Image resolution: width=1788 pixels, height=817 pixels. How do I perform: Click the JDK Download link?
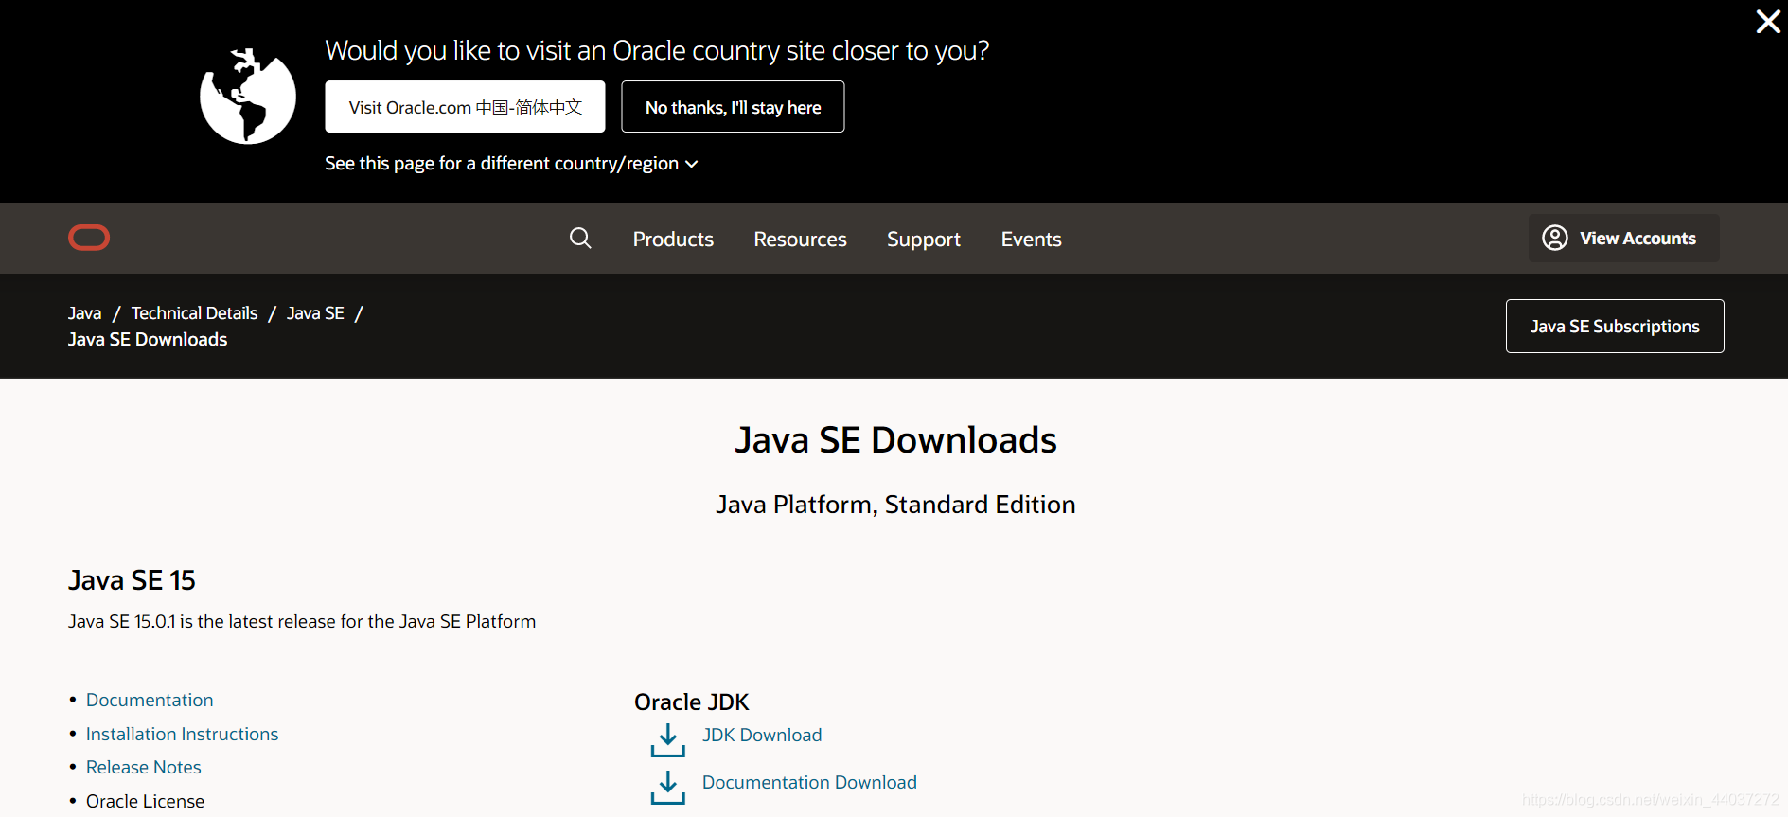[762, 735]
